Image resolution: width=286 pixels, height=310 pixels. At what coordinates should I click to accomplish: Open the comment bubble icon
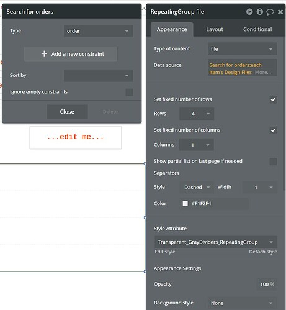[x=270, y=12]
